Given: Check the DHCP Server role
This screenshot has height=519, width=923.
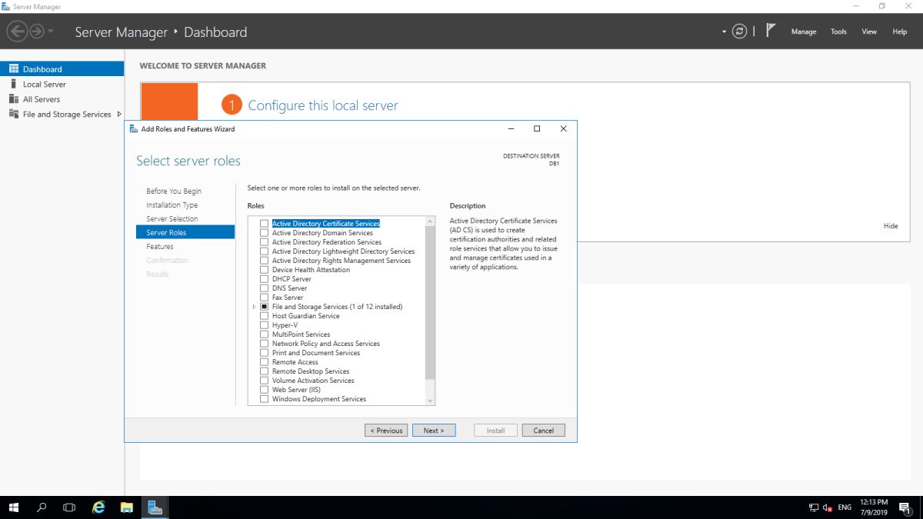Looking at the screenshot, I should [265, 279].
